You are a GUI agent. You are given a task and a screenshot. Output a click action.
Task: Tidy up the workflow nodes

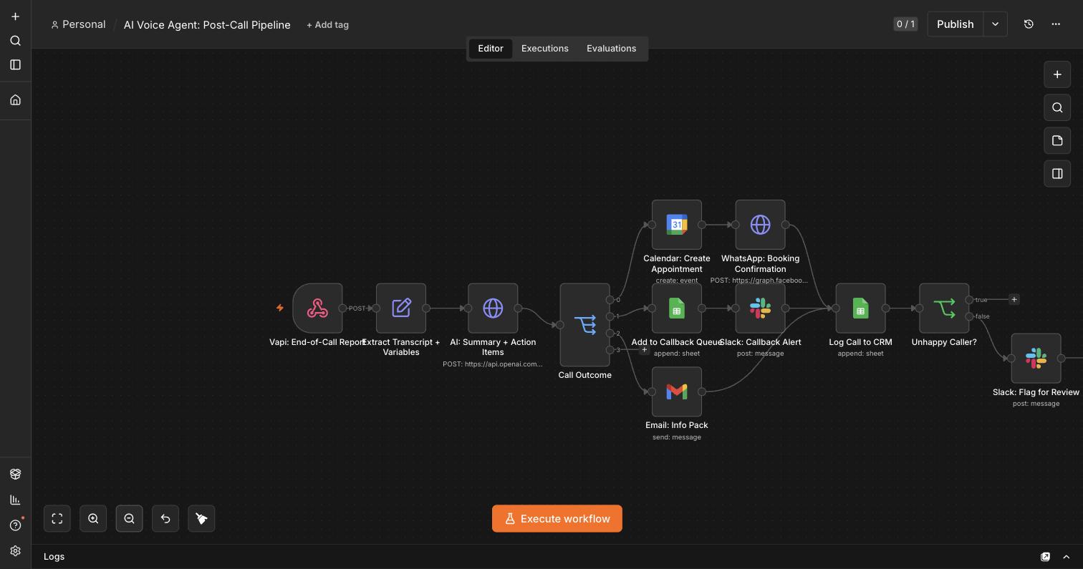click(x=201, y=518)
